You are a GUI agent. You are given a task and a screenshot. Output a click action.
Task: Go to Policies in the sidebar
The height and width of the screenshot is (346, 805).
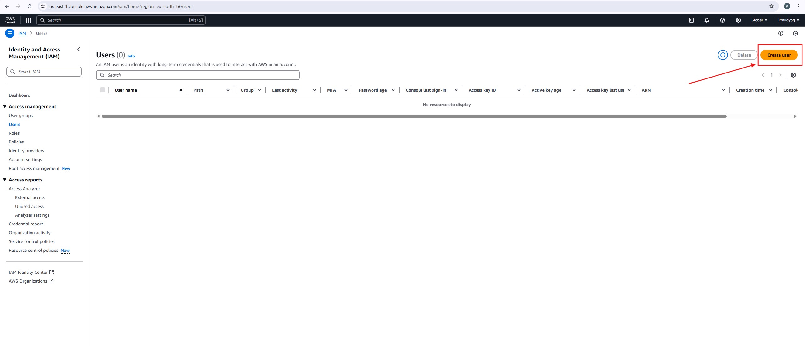pos(16,142)
